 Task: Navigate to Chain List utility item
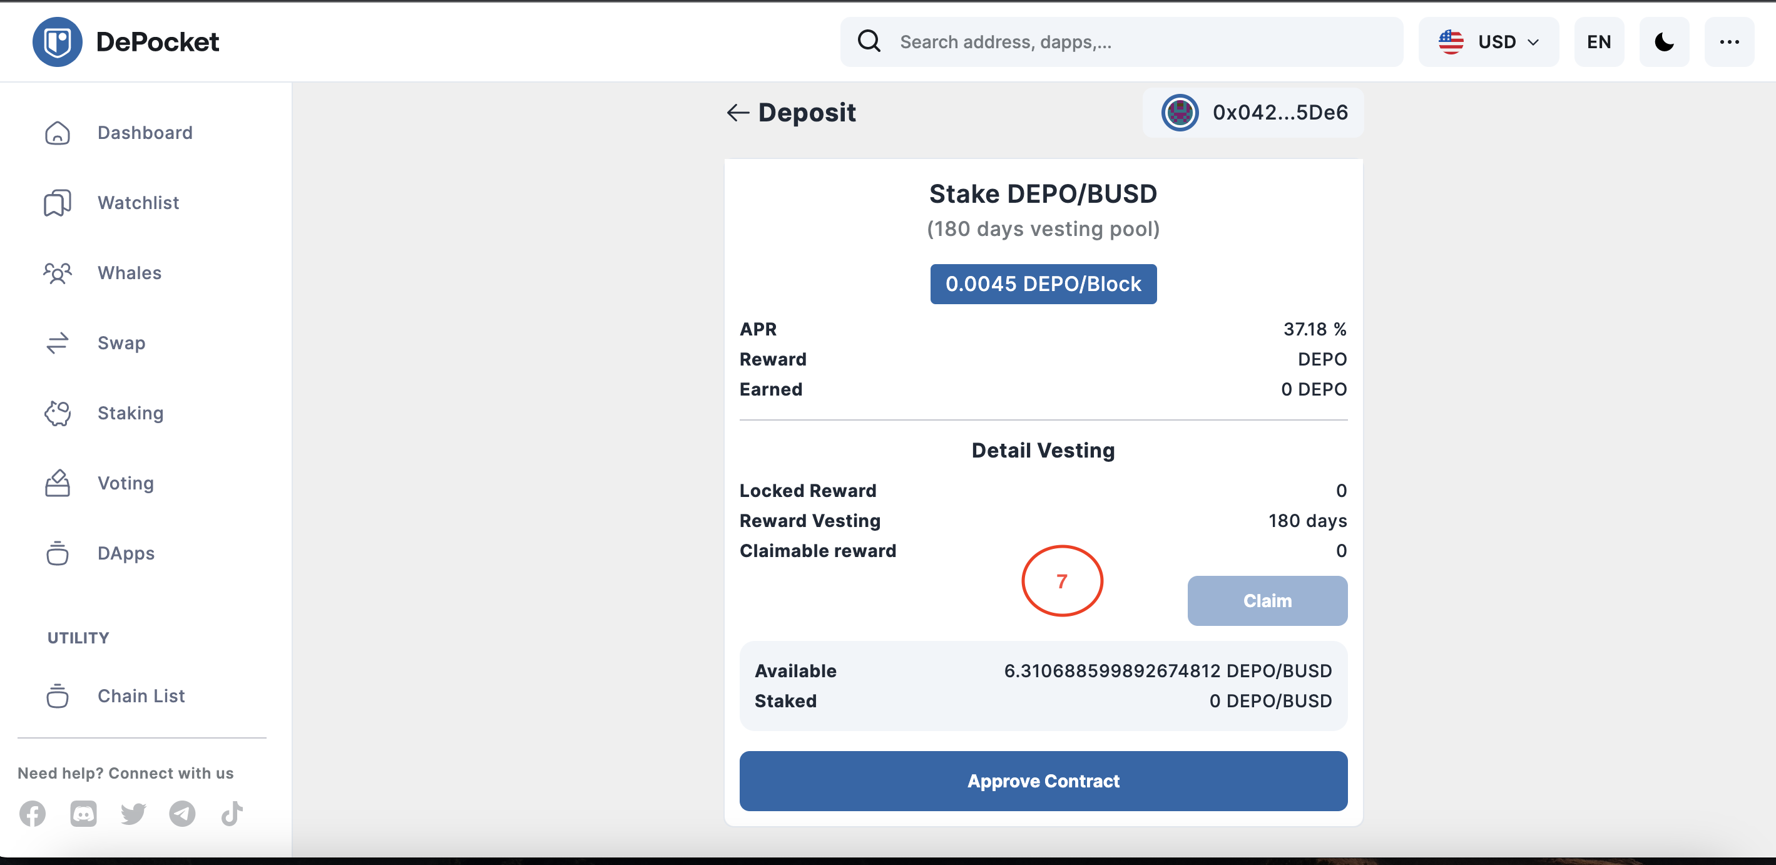click(141, 696)
